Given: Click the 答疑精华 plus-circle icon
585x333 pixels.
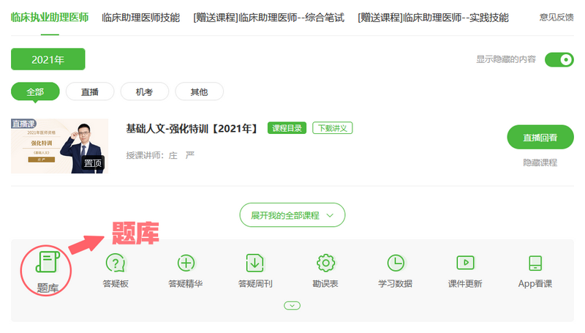Looking at the screenshot, I should tap(186, 263).
